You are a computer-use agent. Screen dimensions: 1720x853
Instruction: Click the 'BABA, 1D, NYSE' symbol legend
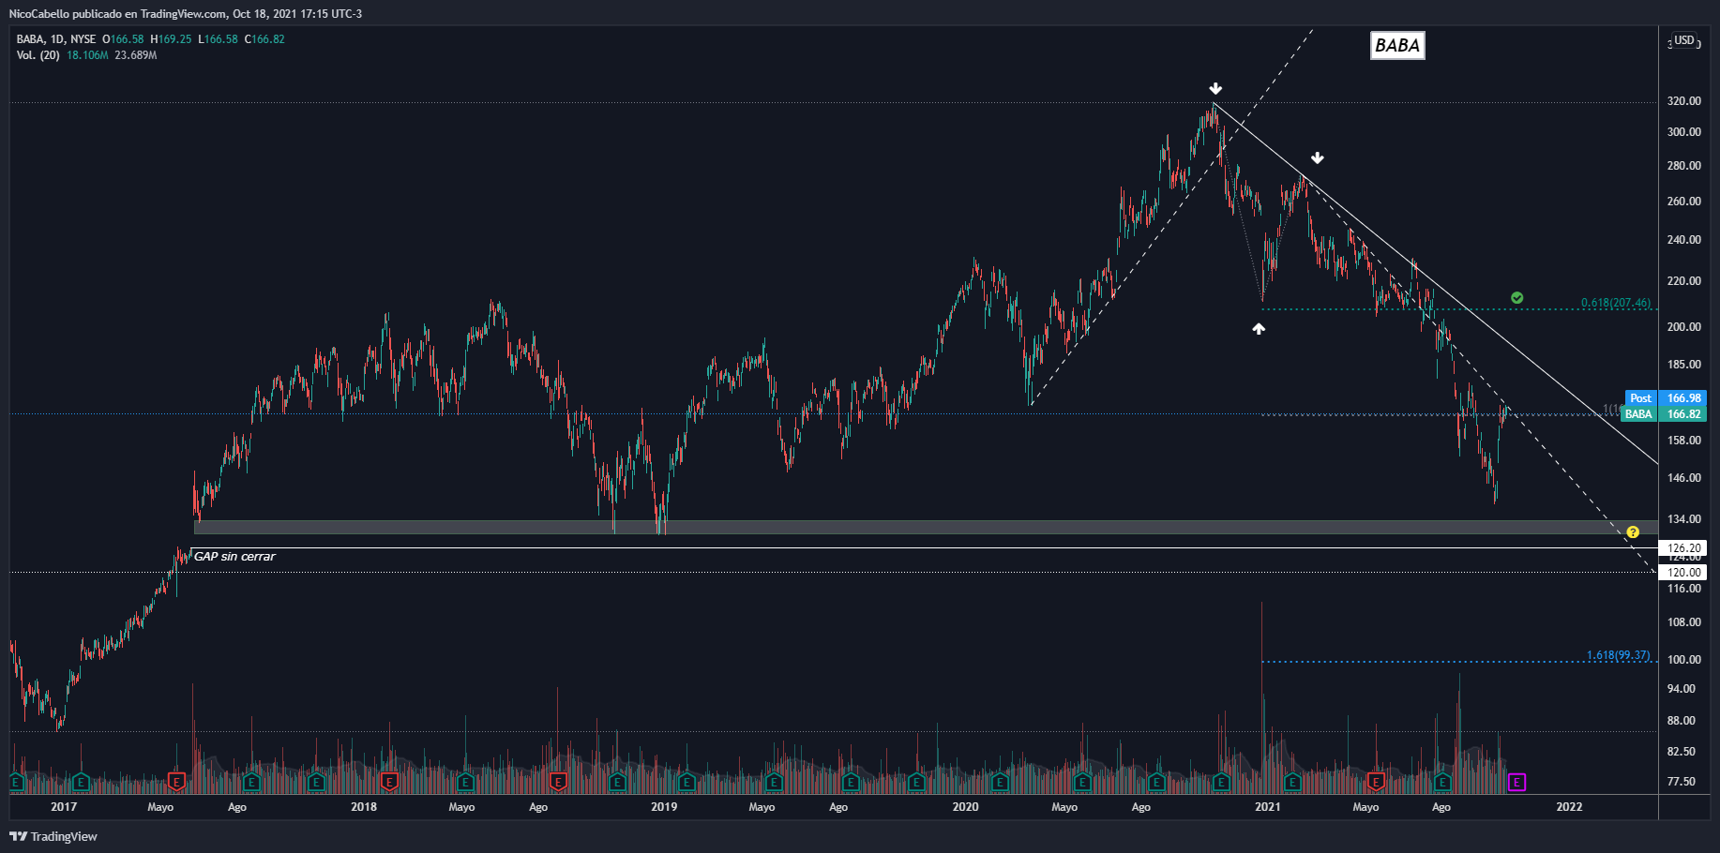tap(56, 39)
